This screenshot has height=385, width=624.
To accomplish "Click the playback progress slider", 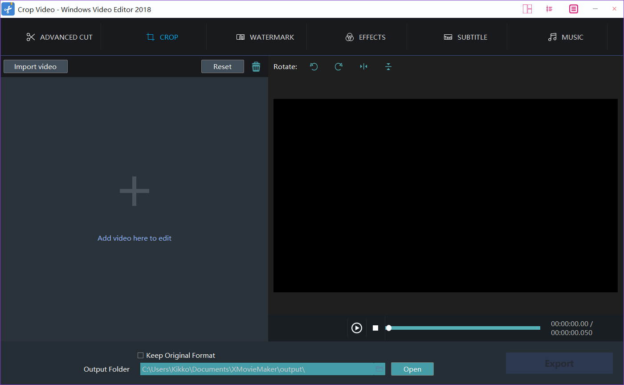I will coord(463,328).
